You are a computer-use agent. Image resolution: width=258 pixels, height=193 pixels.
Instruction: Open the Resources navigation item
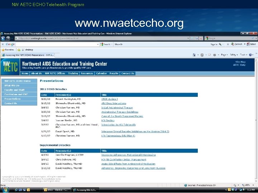pyautogui.click(x=87, y=73)
